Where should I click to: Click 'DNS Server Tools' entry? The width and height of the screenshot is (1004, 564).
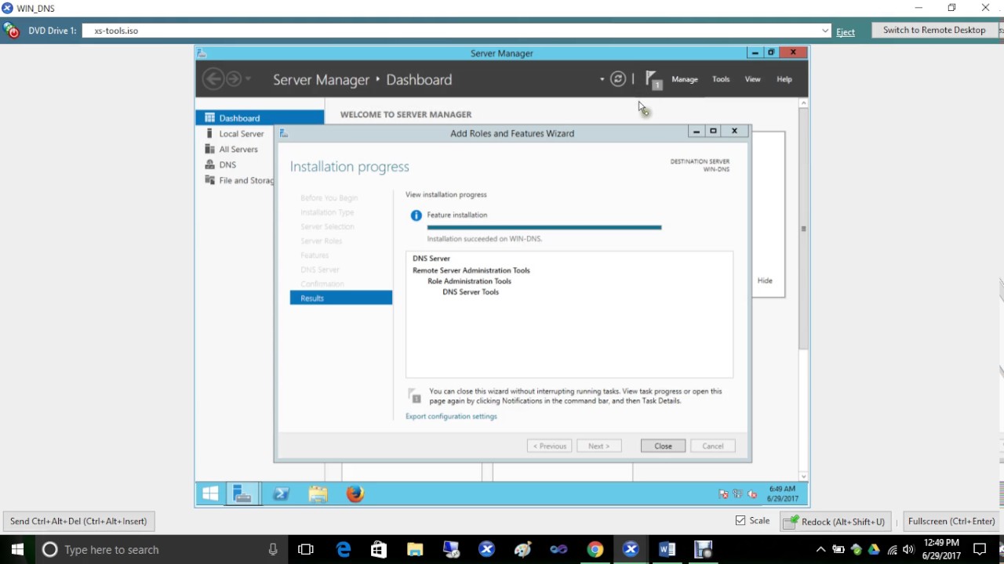tap(471, 292)
